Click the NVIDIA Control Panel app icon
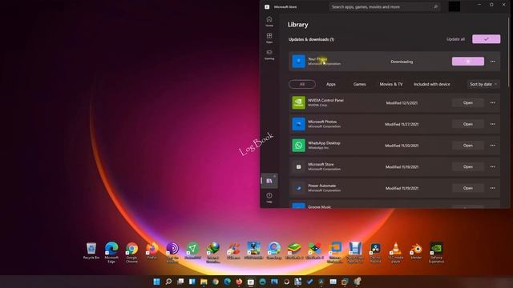This screenshot has height=288, width=513. 298,102
